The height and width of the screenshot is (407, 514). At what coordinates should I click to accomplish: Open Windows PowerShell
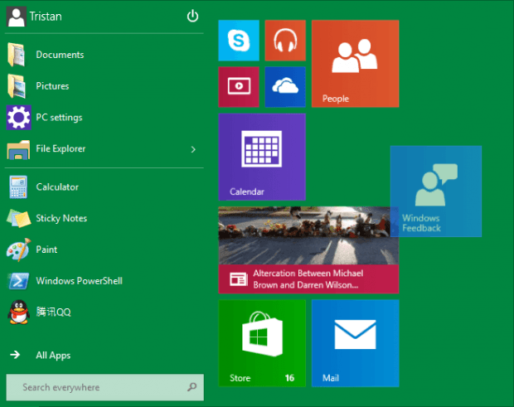coord(79,281)
